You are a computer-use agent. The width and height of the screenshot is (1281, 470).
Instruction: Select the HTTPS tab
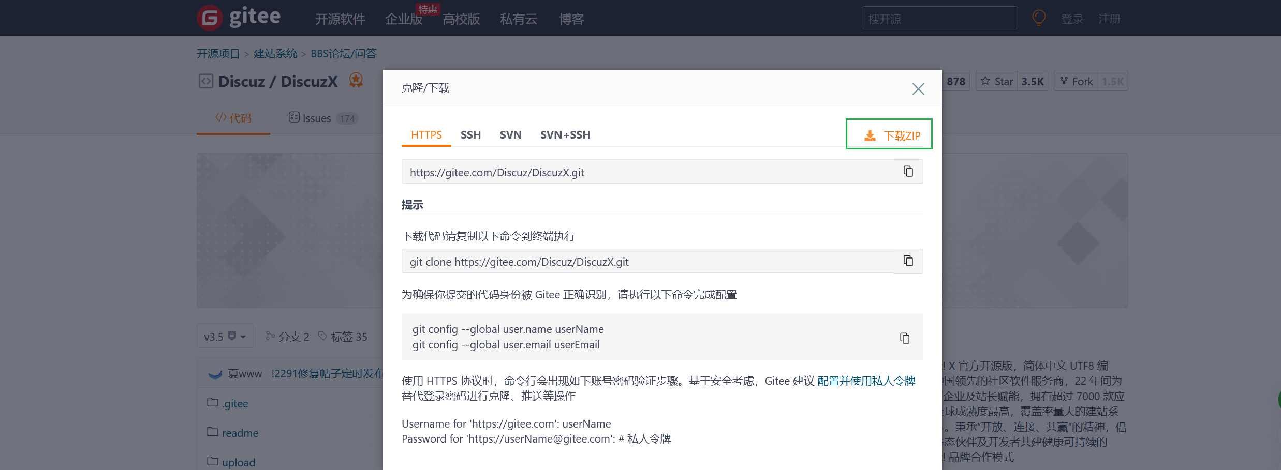(x=426, y=135)
